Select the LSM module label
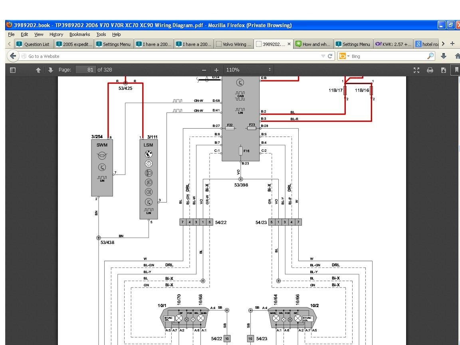Viewport: 460px width, 345px height. click(x=148, y=145)
